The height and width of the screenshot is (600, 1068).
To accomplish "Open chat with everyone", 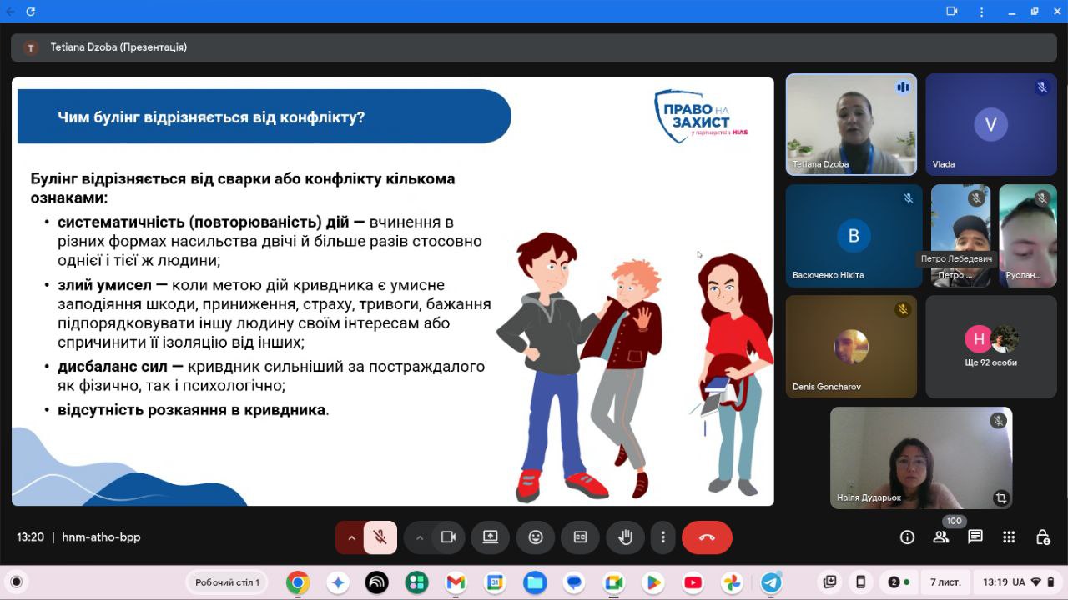I will point(975,537).
